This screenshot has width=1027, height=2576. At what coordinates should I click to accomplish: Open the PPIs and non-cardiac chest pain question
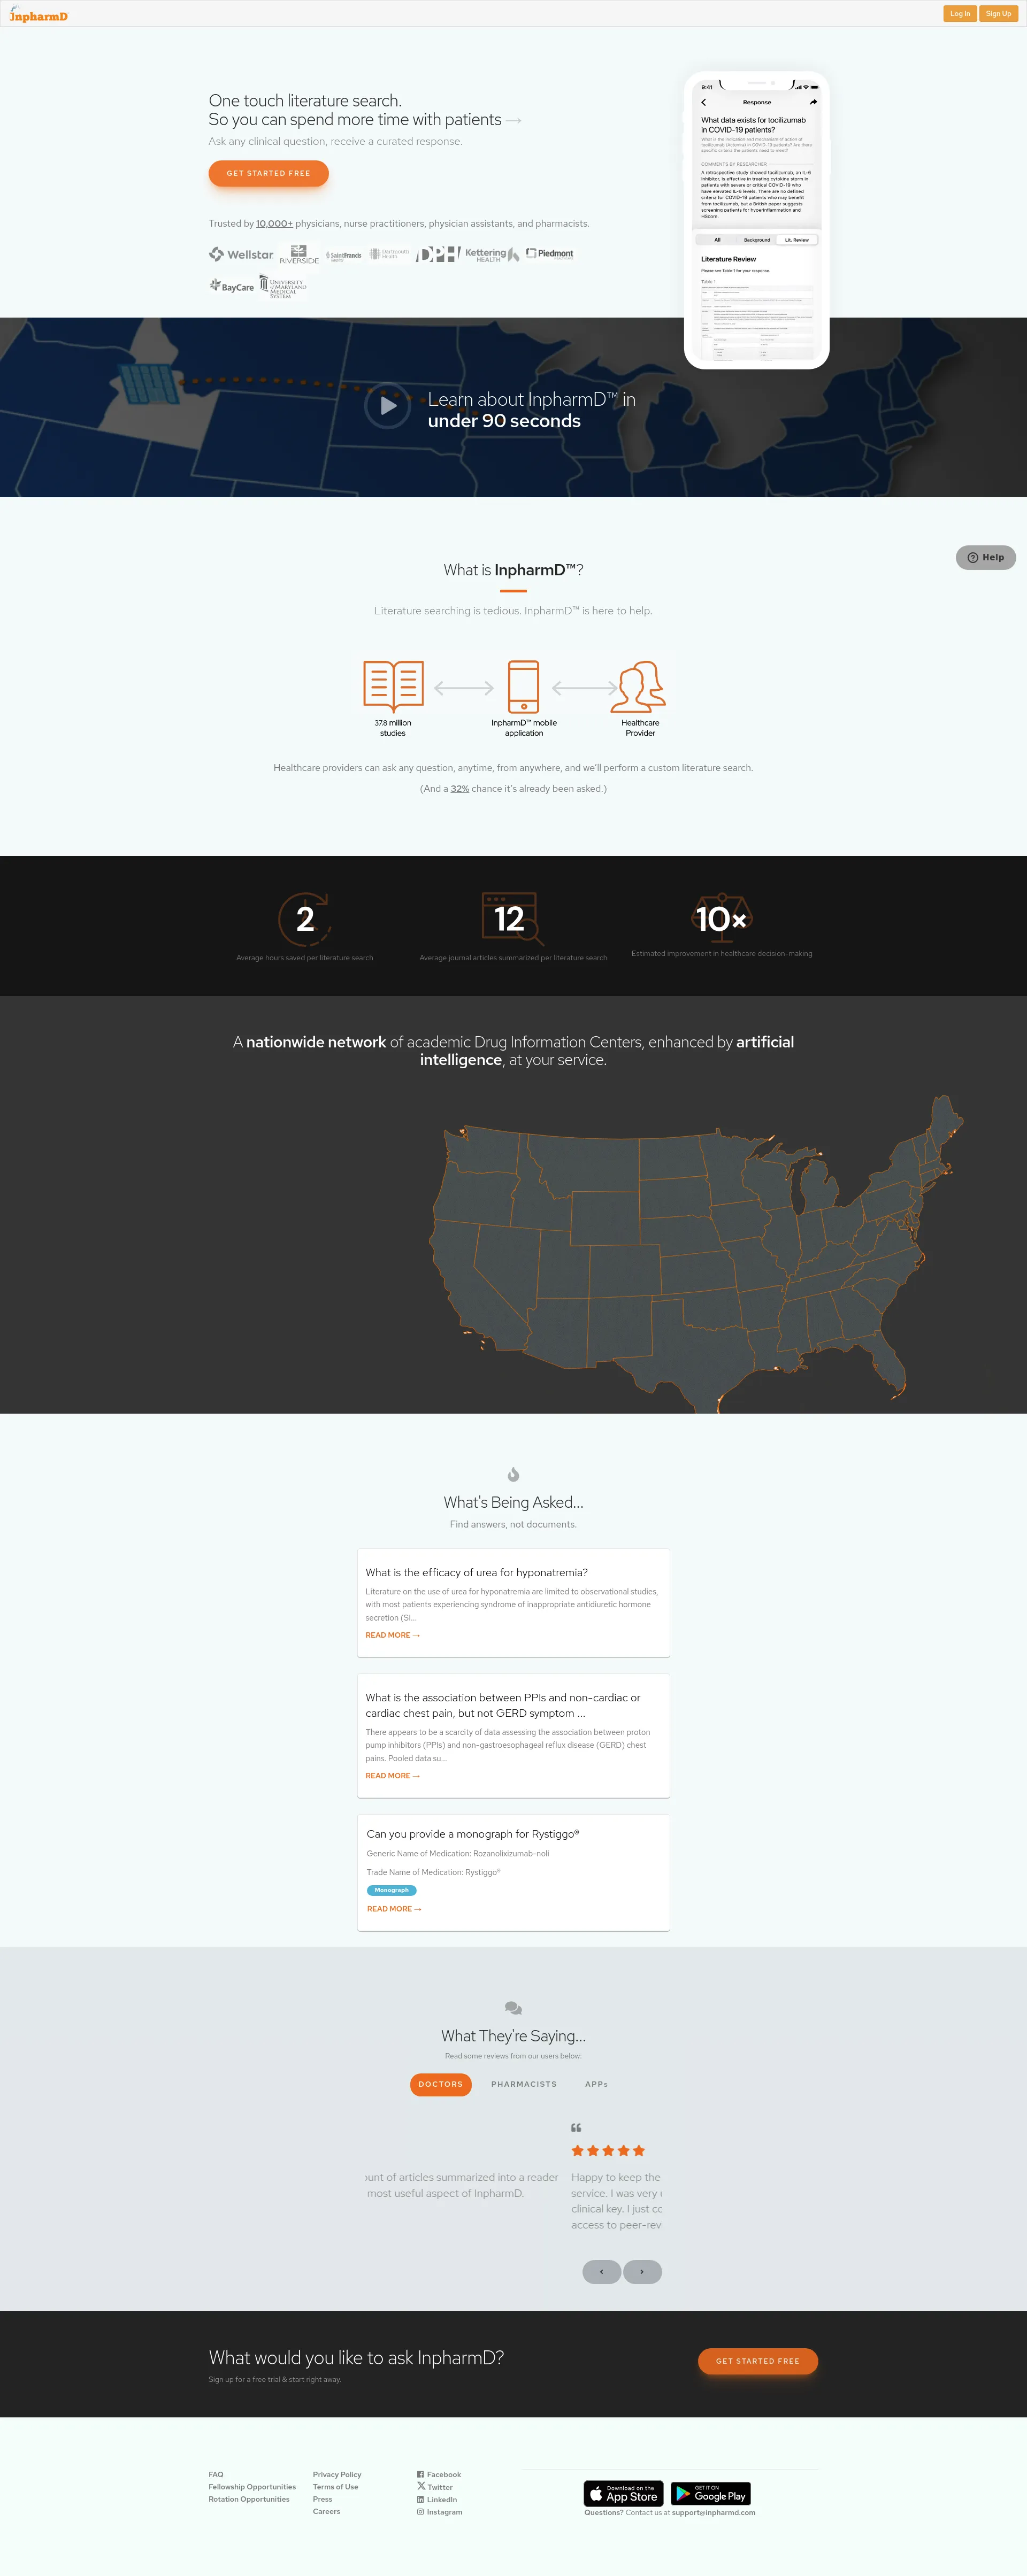[x=502, y=1705]
